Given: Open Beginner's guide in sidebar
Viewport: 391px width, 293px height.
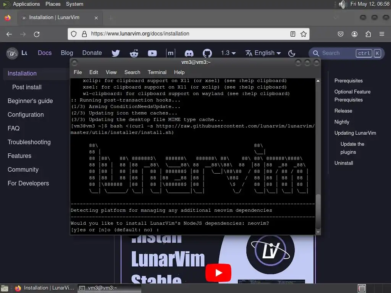Looking at the screenshot, I should (x=30, y=101).
